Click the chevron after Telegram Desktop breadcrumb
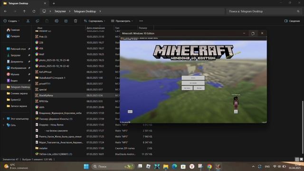 tap(100, 11)
